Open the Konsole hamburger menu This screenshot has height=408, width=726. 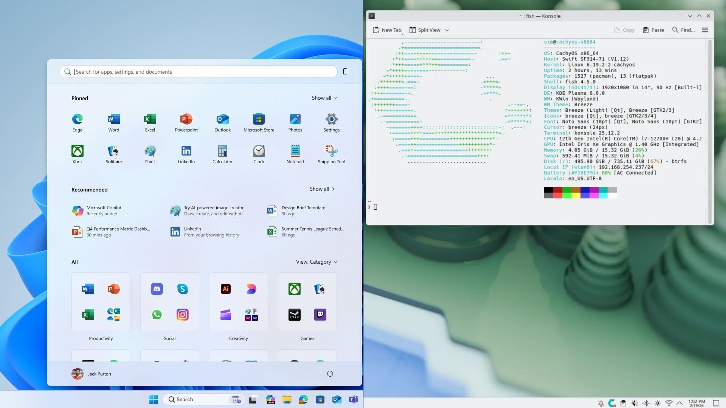(x=705, y=30)
